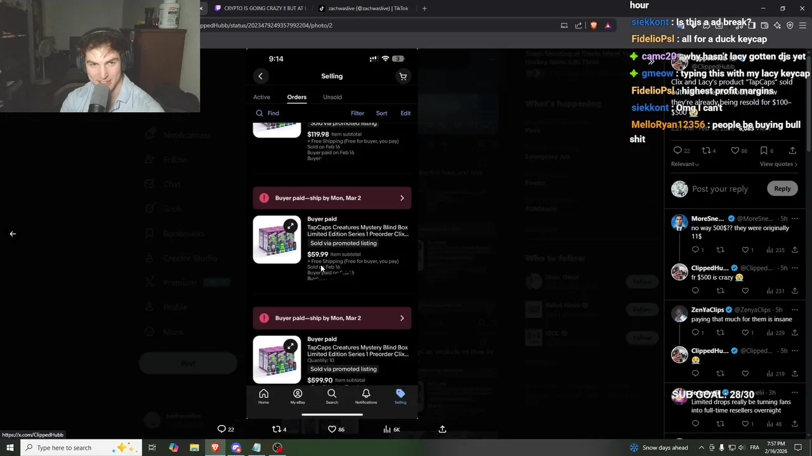This screenshot has width=812, height=456.
Task: Open MoreSne... profile name on first reply
Action: click(707, 218)
